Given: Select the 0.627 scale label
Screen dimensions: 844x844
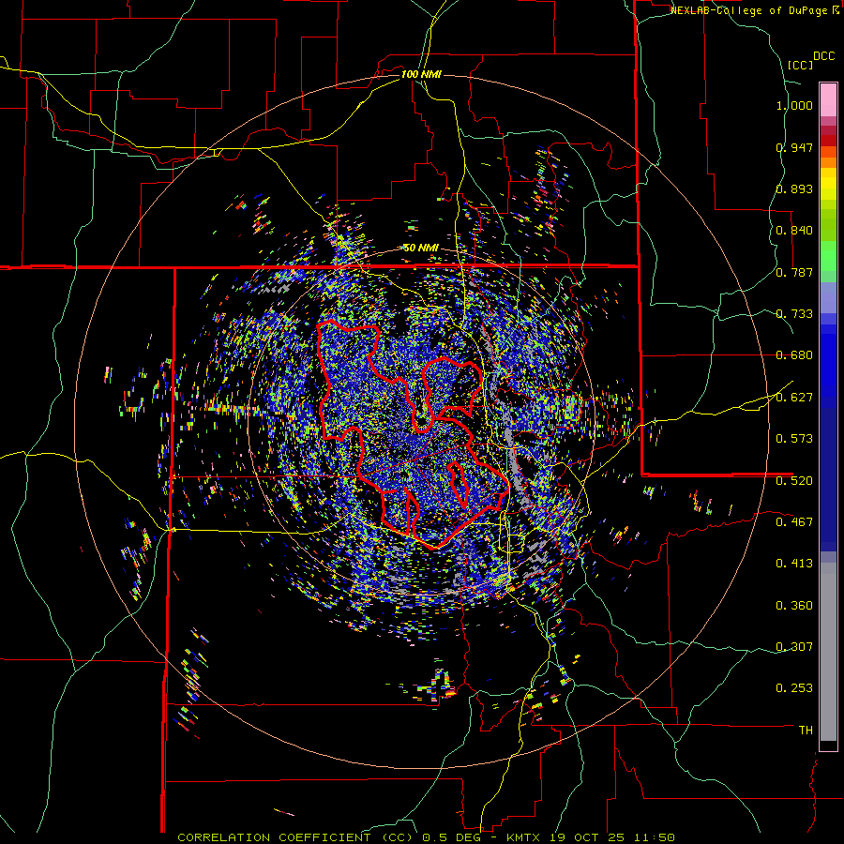Looking at the screenshot, I should (x=794, y=398).
